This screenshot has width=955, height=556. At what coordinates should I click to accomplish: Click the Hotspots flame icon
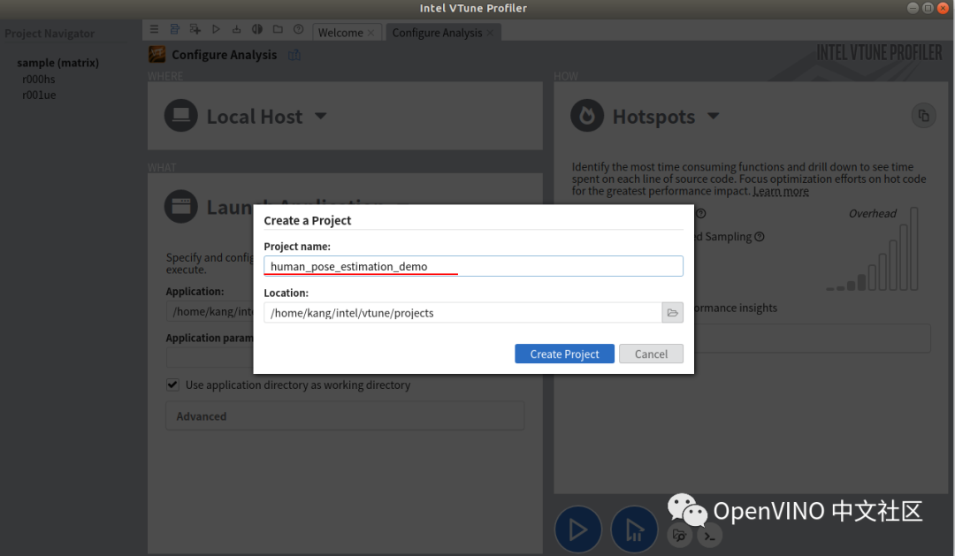click(587, 115)
